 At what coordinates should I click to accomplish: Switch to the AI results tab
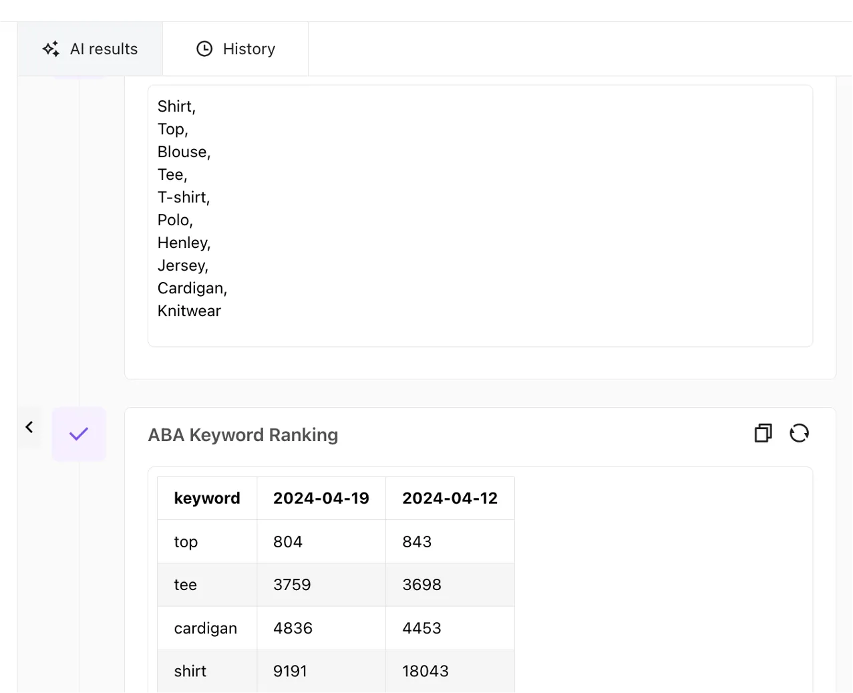click(90, 49)
